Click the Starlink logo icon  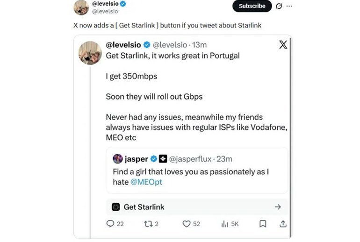pyautogui.click(x=115, y=207)
